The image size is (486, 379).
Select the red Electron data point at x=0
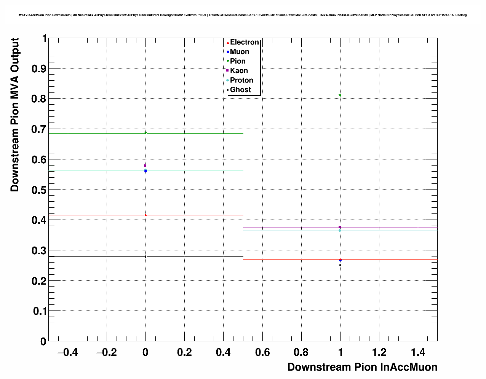click(145, 215)
